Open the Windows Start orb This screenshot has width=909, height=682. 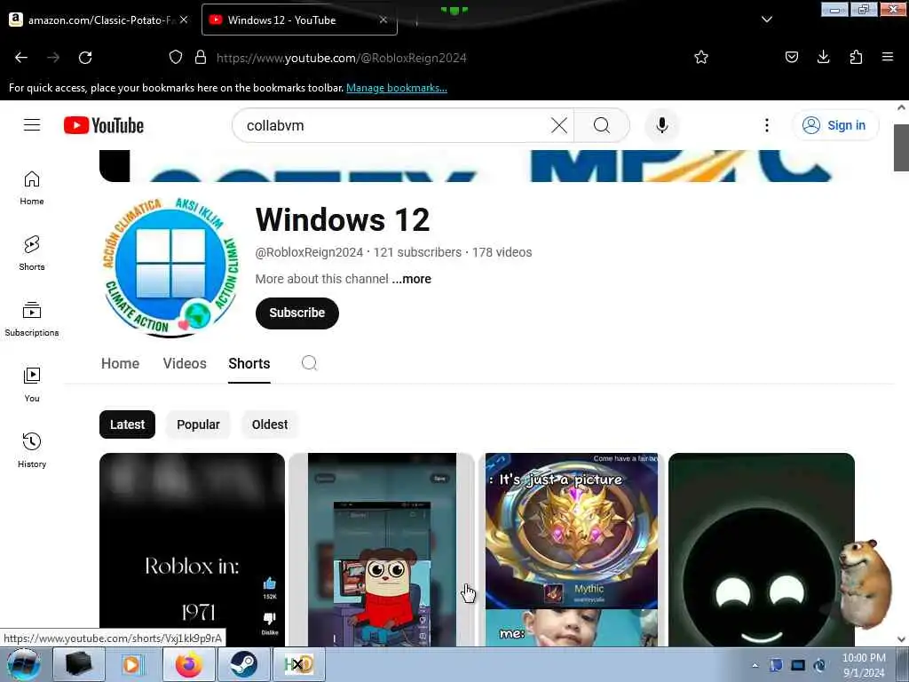click(23, 664)
